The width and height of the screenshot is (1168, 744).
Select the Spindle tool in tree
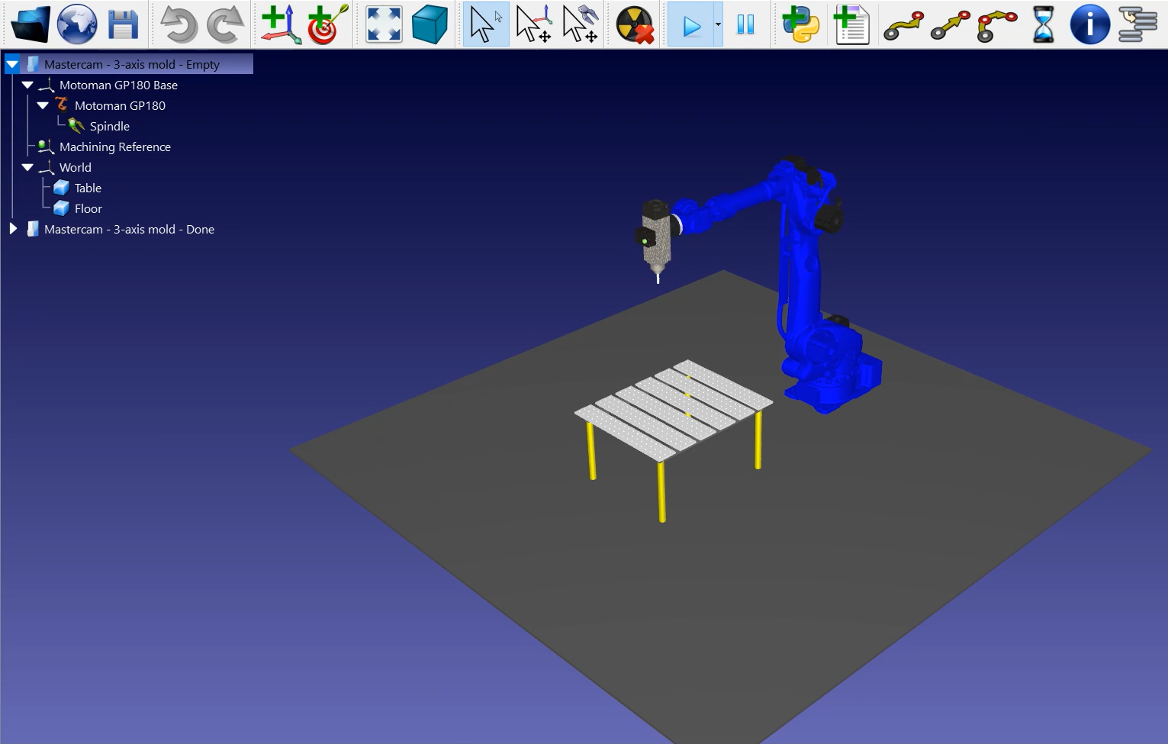point(109,127)
